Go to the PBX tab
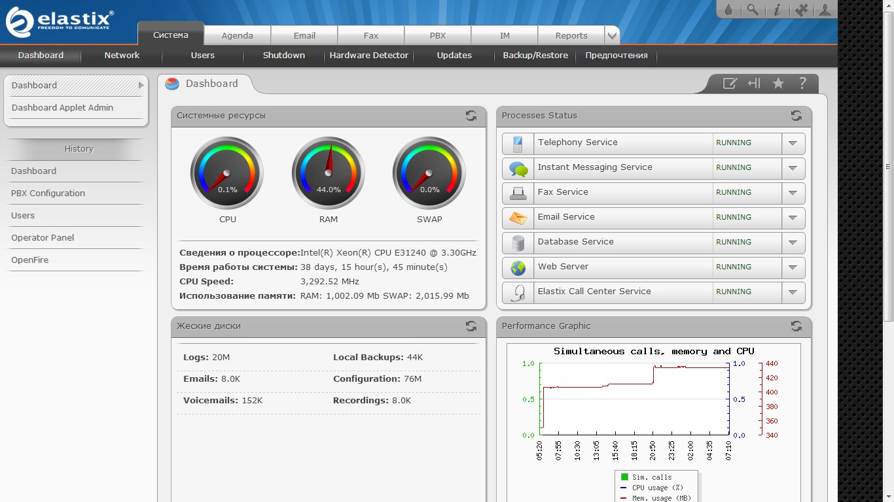 tap(438, 36)
